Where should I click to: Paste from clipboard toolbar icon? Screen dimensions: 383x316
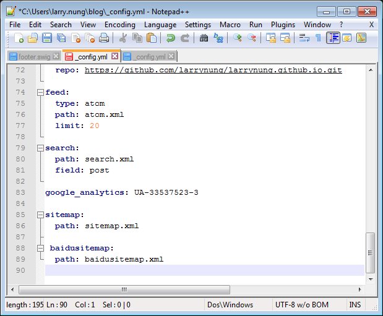152,38
